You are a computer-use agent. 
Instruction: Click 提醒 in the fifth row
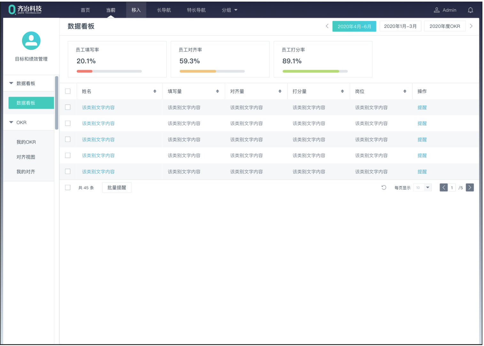pyautogui.click(x=422, y=172)
